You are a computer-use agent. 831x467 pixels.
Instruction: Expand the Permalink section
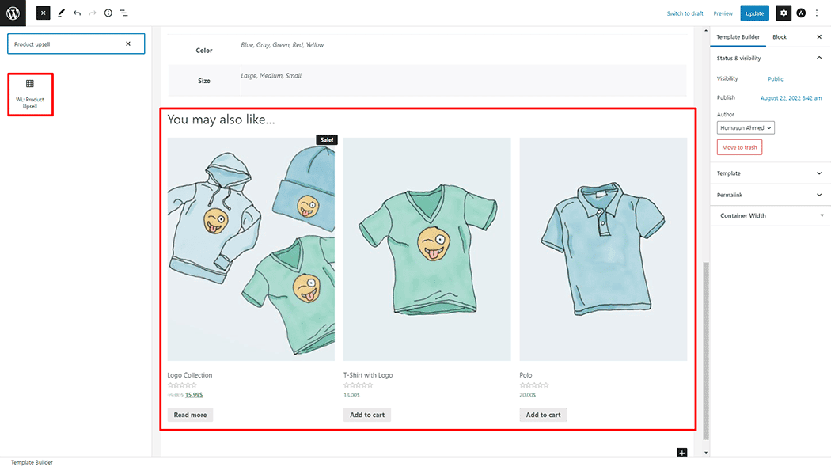click(818, 195)
